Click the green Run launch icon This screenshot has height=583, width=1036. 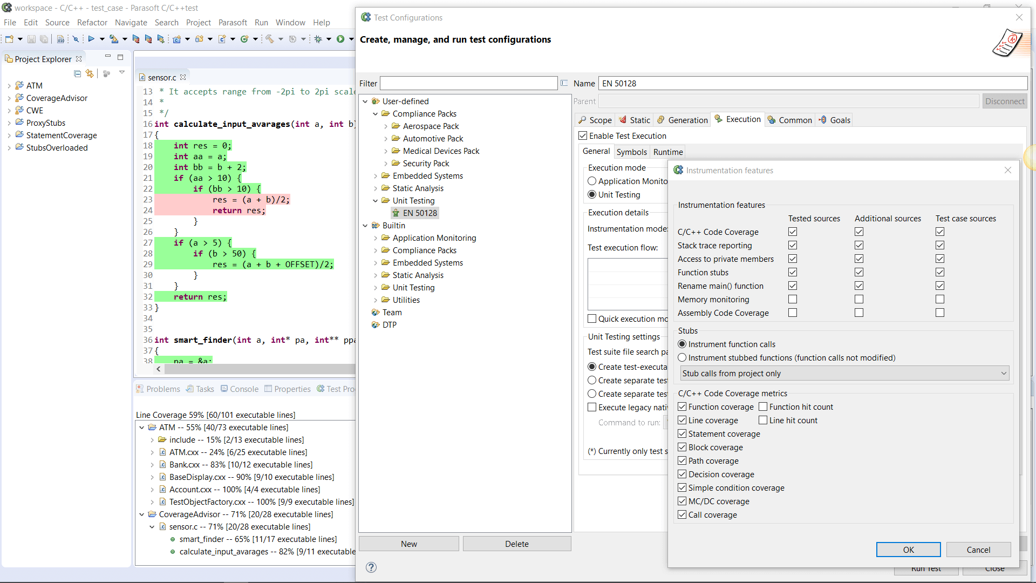coord(340,39)
